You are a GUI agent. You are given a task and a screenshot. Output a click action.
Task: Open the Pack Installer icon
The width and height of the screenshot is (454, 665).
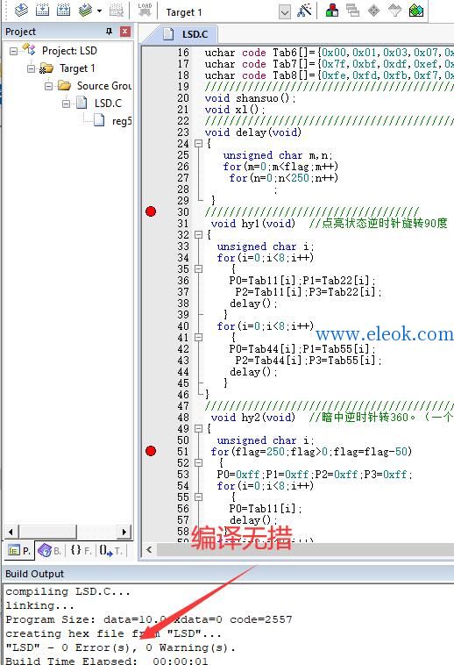pyautogui.click(x=416, y=11)
